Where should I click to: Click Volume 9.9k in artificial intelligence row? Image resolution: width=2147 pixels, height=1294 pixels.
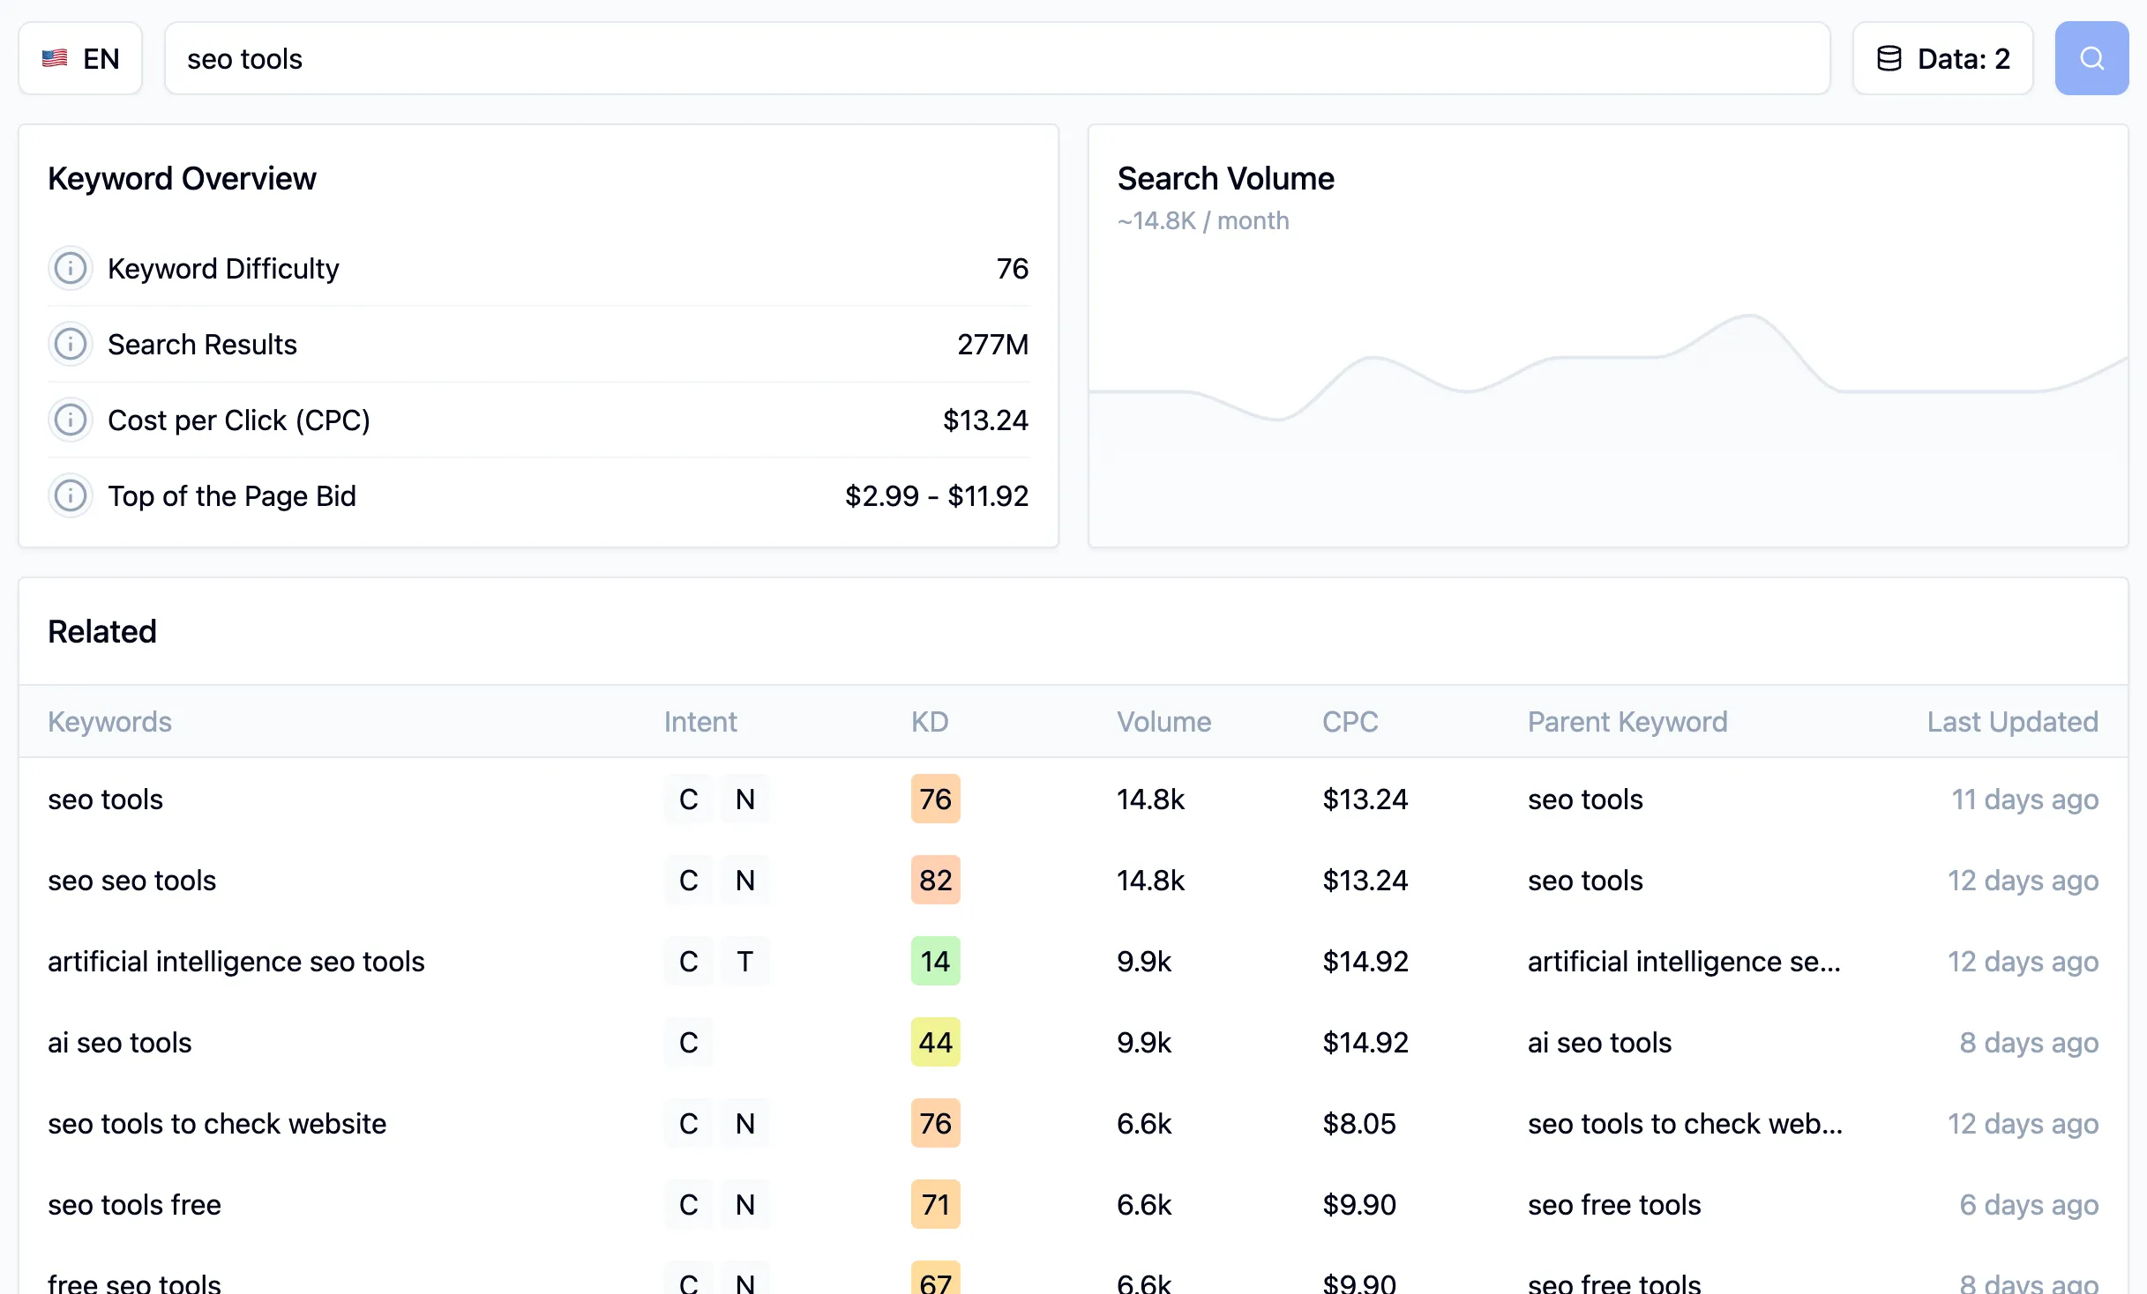pyautogui.click(x=1144, y=961)
